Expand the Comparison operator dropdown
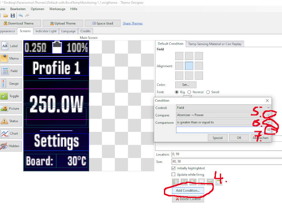Viewport: 282px width, 208px height. point(268,122)
